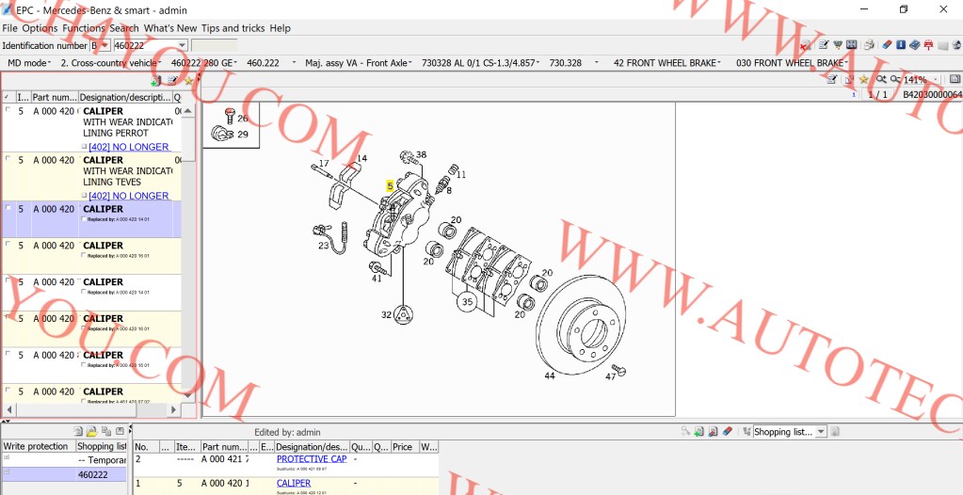963x495 pixels.
Task: Click the eraser icon in top toolbar
Action: click(x=886, y=45)
